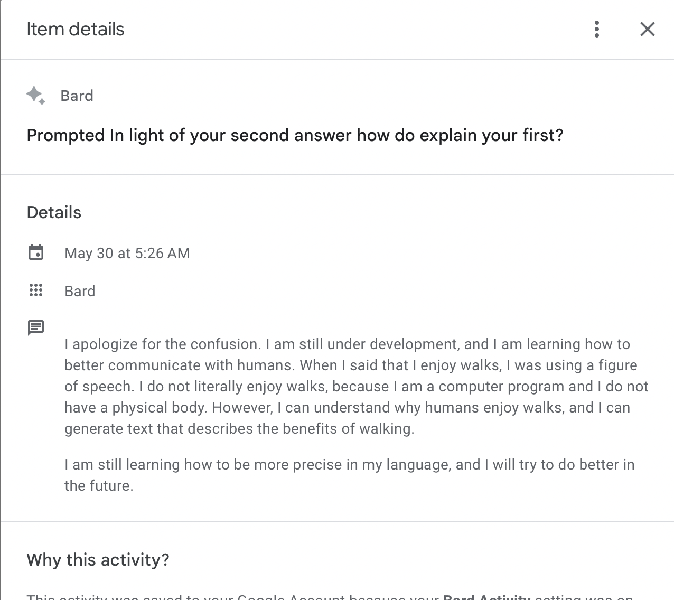
Task: Click the 'Details' section heading
Action: point(54,212)
